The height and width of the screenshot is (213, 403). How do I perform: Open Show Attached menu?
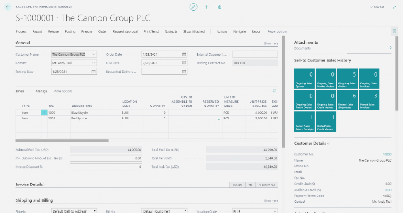194,31
